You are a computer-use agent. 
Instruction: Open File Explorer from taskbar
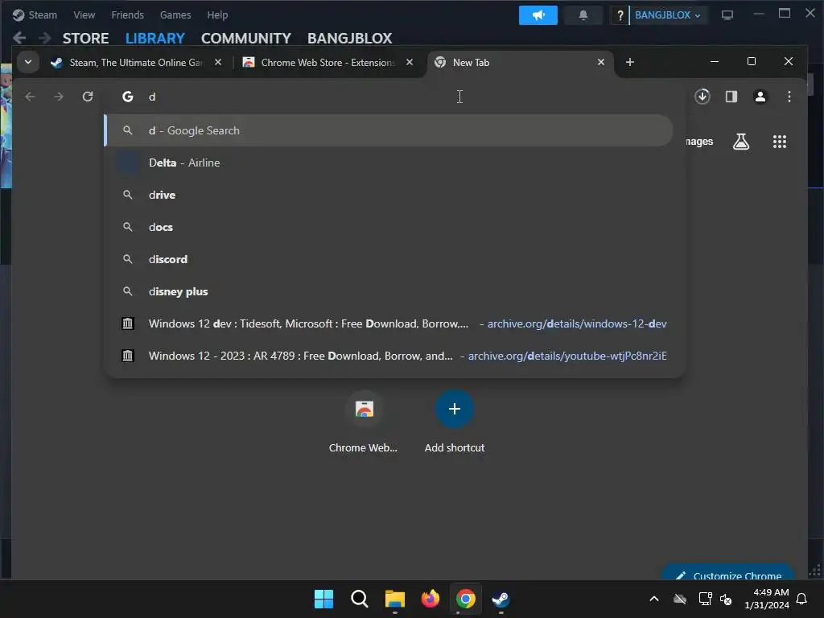(394, 599)
